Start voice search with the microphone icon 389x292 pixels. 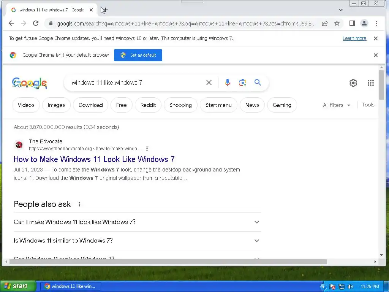click(x=228, y=83)
